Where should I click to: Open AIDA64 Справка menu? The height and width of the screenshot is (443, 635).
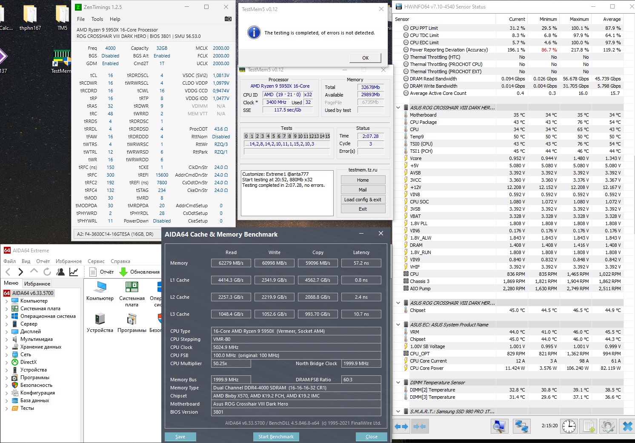pyautogui.click(x=120, y=261)
